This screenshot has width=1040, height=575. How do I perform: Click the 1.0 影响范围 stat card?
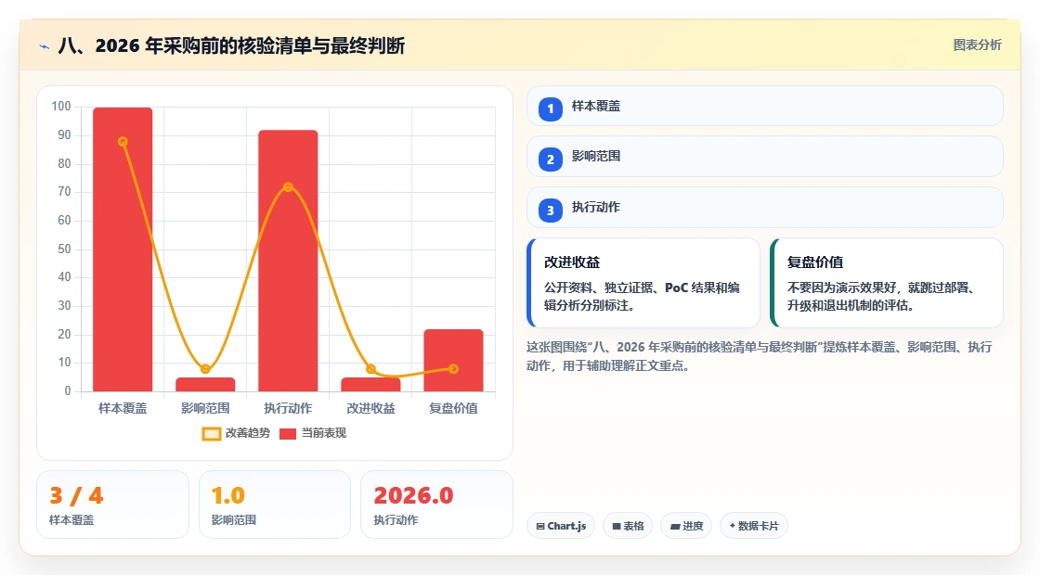[x=275, y=505]
